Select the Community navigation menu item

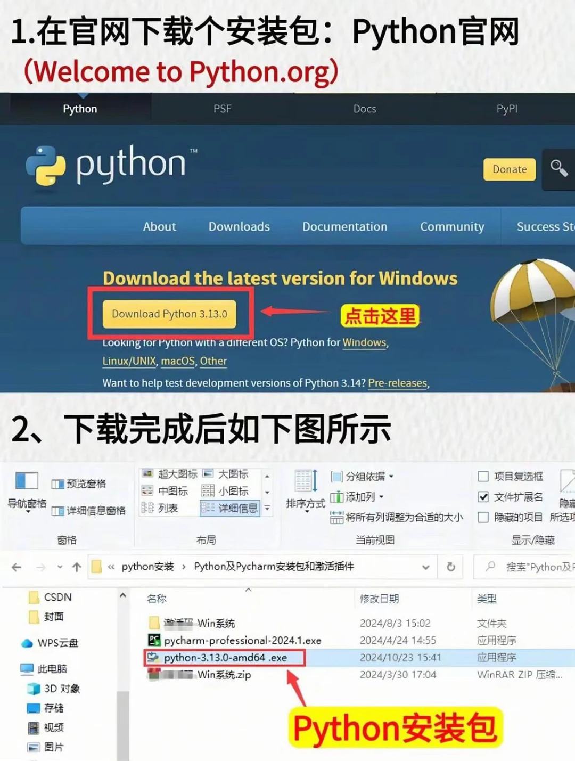pos(452,226)
